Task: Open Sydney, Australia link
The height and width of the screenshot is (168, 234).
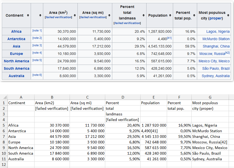Action: point(216,76)
